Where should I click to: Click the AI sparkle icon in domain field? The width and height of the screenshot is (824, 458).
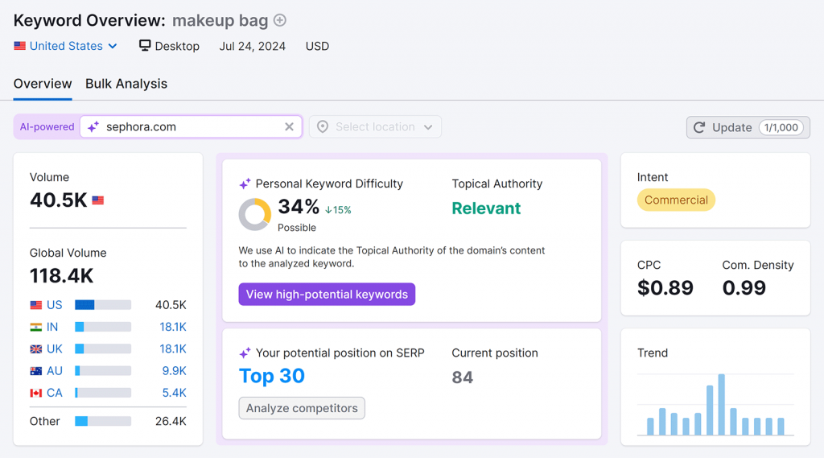pos(93,127)
